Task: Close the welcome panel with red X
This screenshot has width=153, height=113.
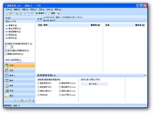Action: pos(145,75)
